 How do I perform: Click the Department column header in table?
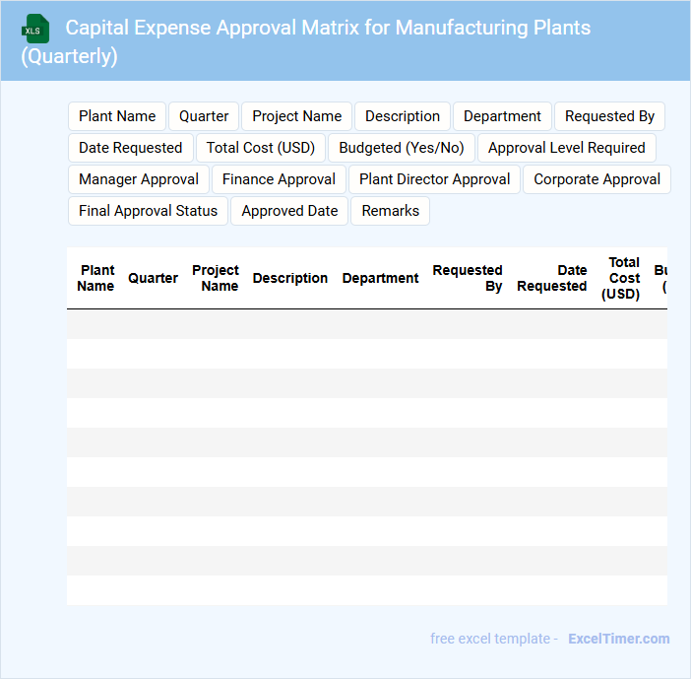coord(380,278)
